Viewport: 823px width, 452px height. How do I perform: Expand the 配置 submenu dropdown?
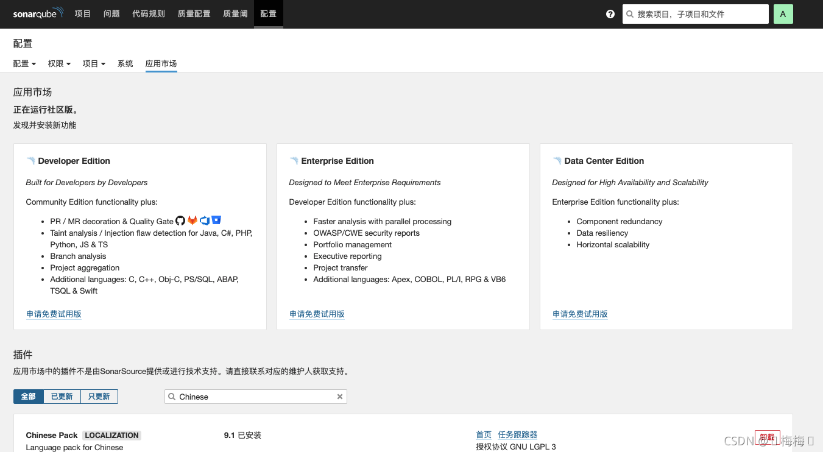tap(24, 63)
